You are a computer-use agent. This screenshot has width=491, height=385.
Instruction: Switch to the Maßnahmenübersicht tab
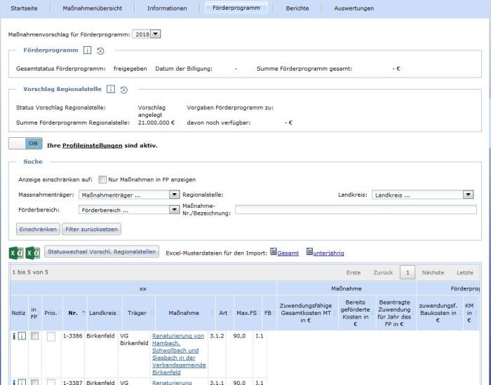coord(93,8)
